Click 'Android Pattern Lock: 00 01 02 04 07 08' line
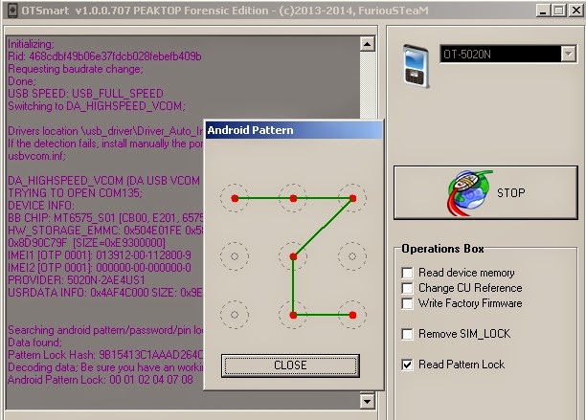Image resolution: width=586 pixels, height=420 pixels. pyautogui.click(x=101, y=380)
